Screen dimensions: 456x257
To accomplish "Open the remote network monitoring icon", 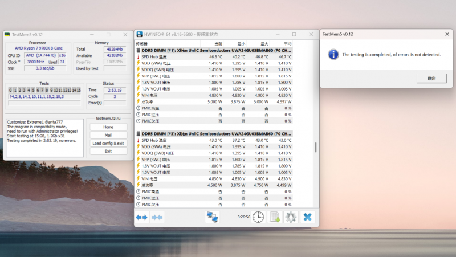I will tap(212, 217).
